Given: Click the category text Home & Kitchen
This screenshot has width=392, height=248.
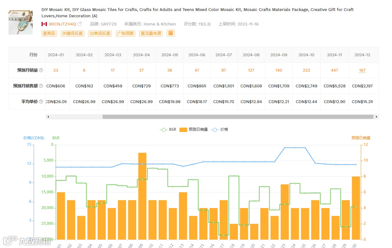Looking at the screenshot, I should [160, 24].
